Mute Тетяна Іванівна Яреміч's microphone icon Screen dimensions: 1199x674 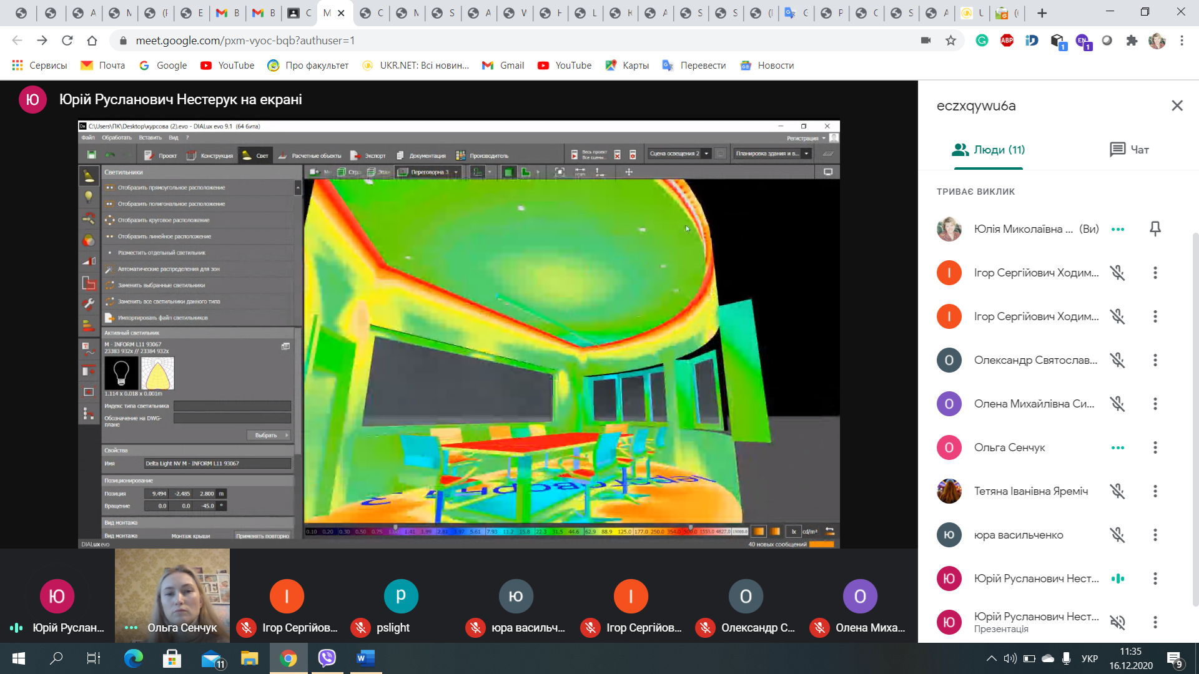click(x=1117, y=491)
